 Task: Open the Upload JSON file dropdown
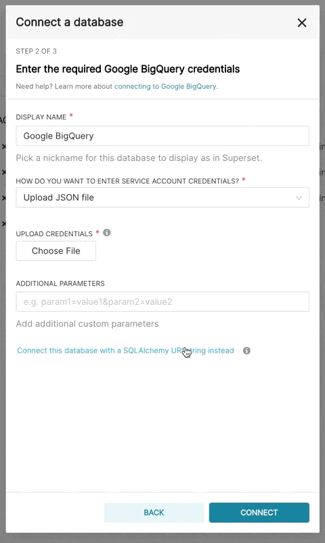pos(162,198)
